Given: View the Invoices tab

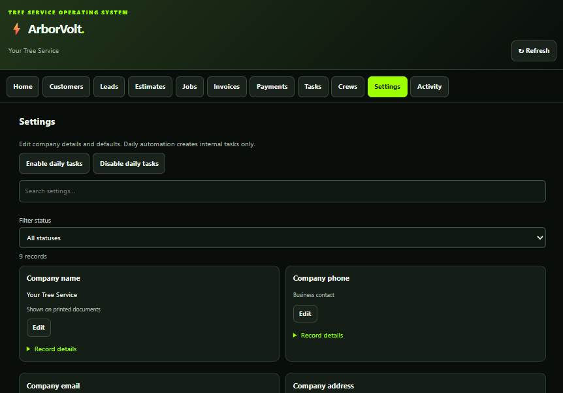Looking at the screenshot, I should [x=227, y=87].
